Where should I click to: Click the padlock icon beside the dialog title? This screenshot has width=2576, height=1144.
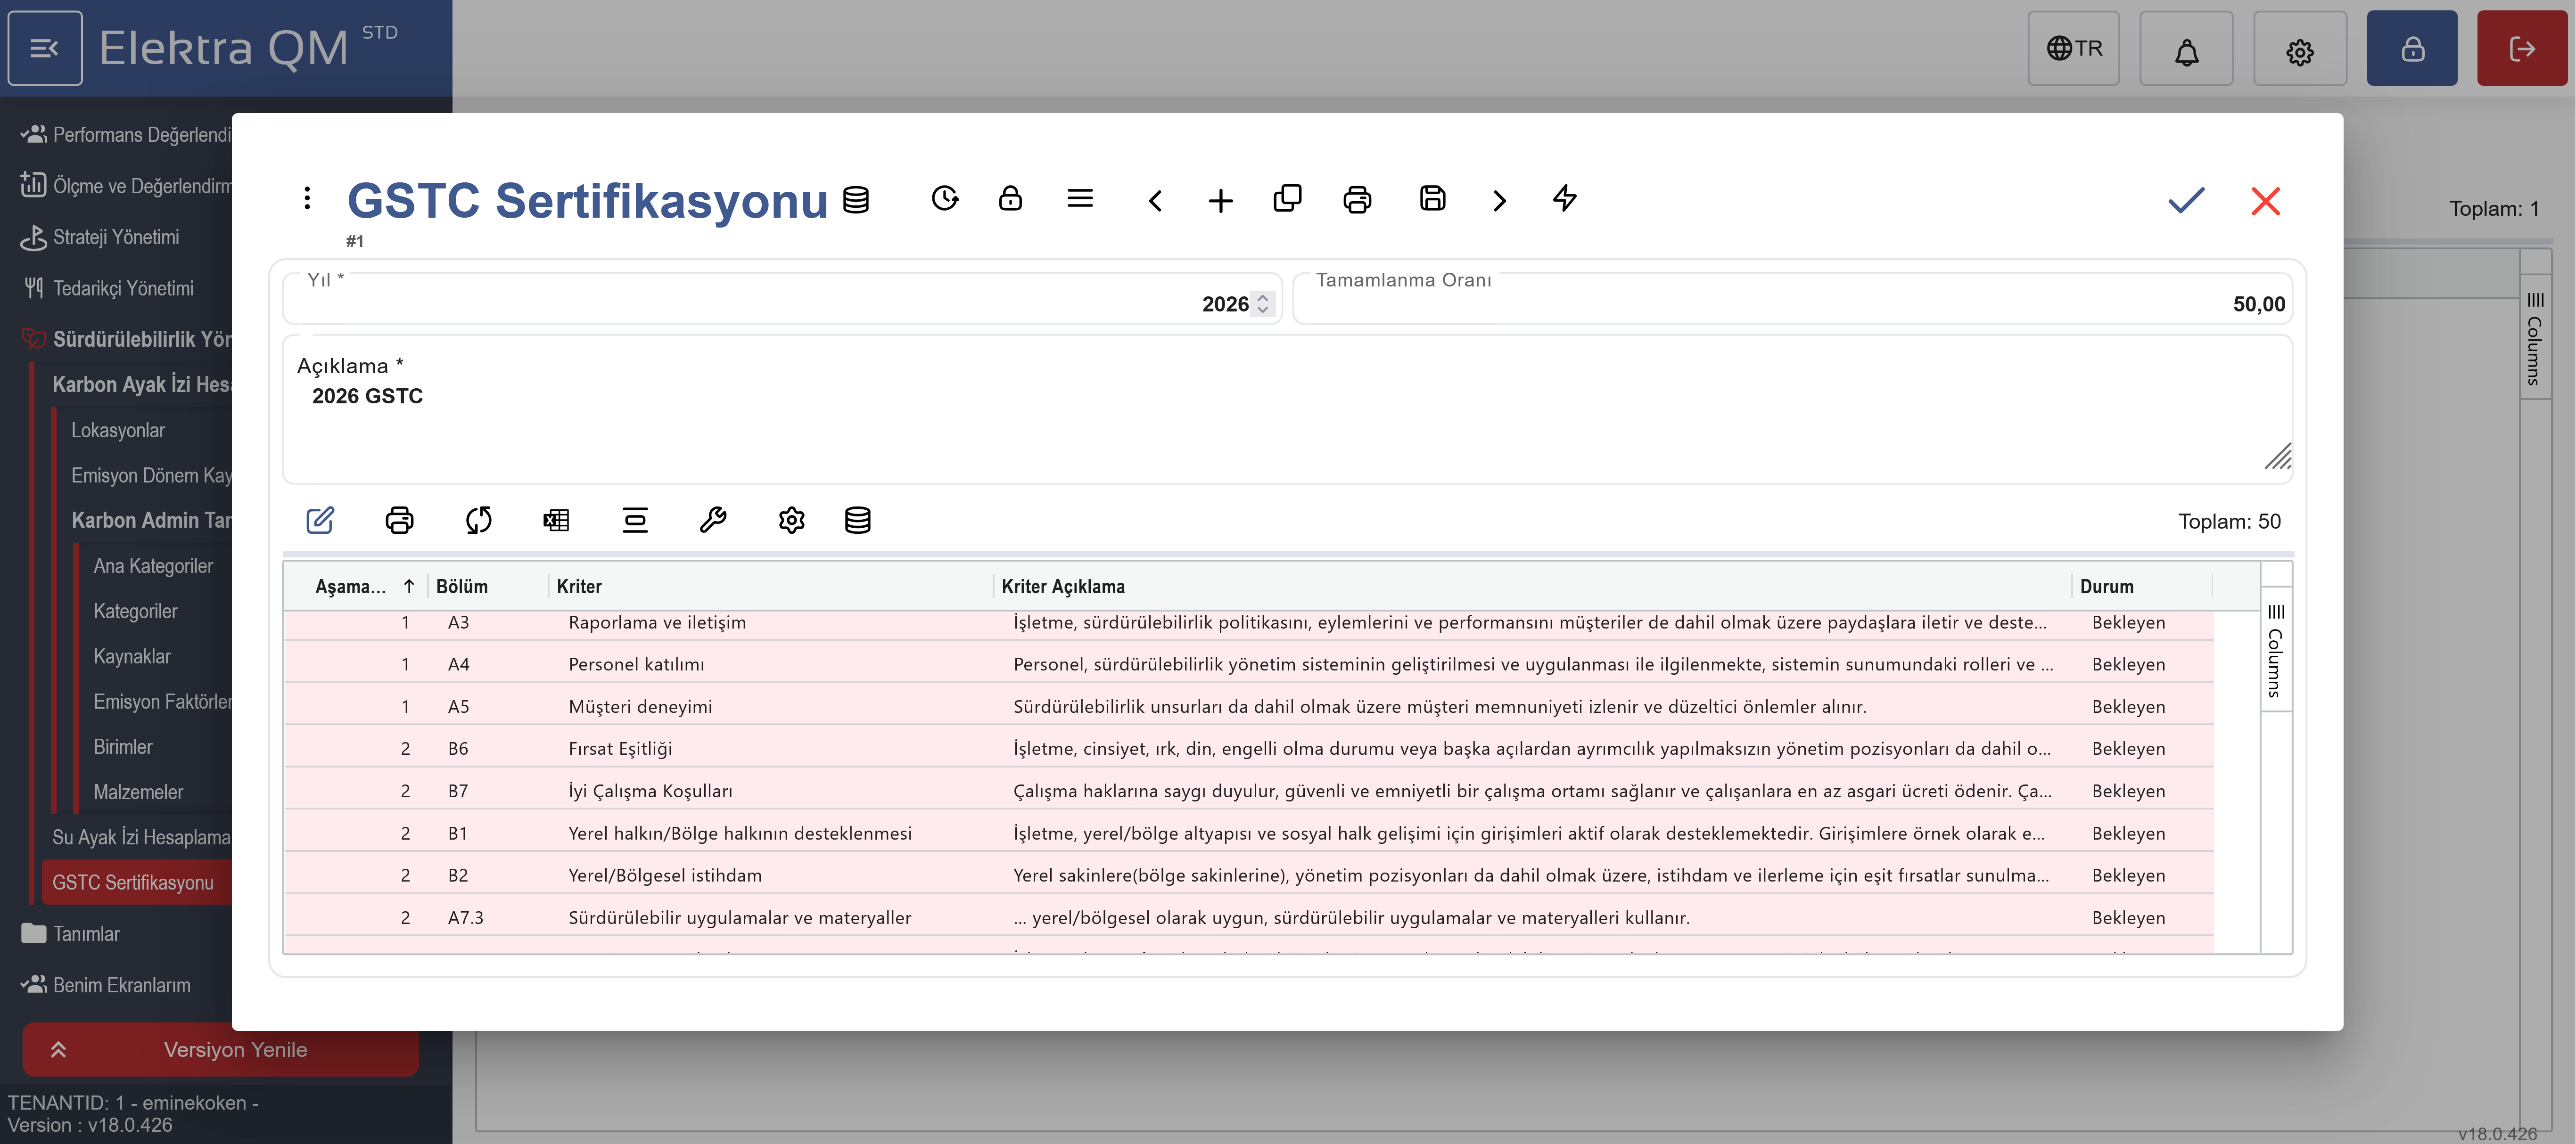point(1010,199)
